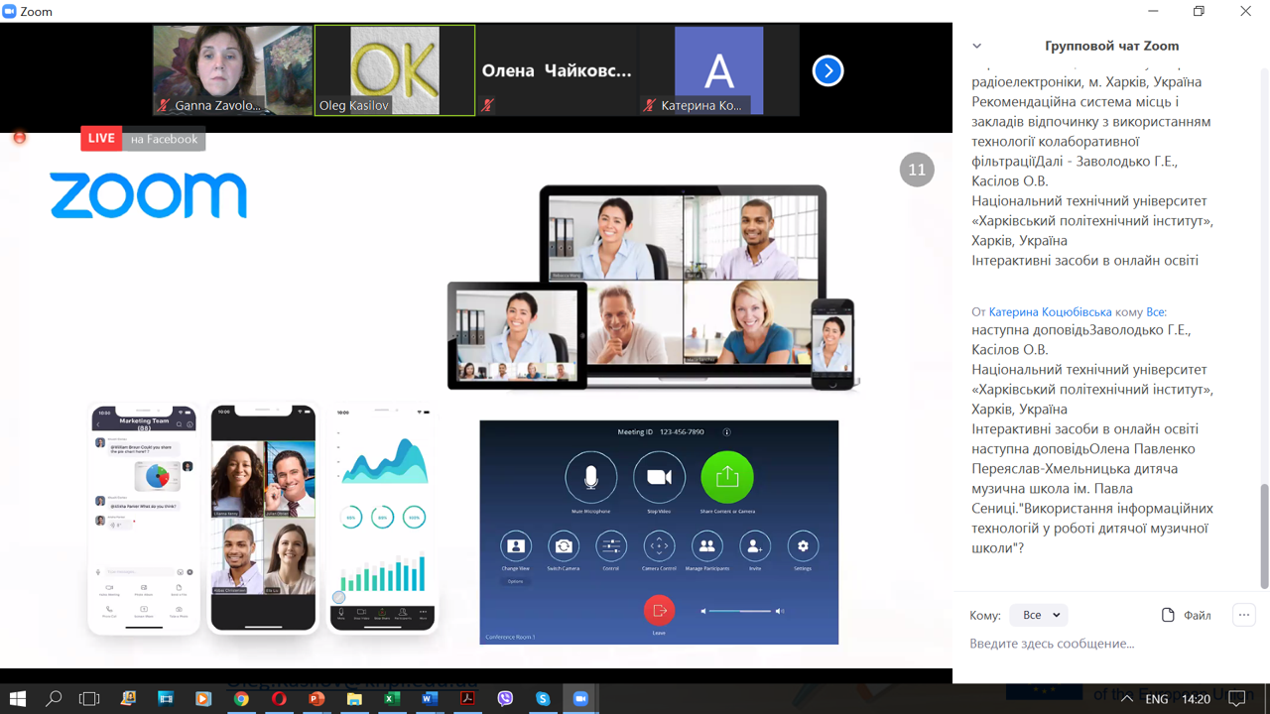
Task: Select Катерина Ко participant tile with letter A
Action: pyautogui.click(x=718, y=70)
